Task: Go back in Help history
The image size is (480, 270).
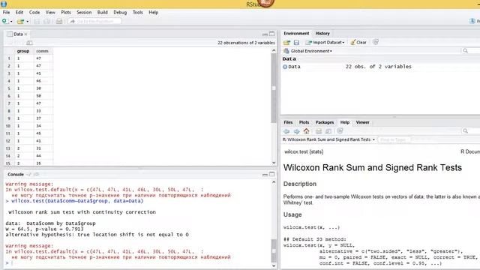Action: click(x=286, y=131)
